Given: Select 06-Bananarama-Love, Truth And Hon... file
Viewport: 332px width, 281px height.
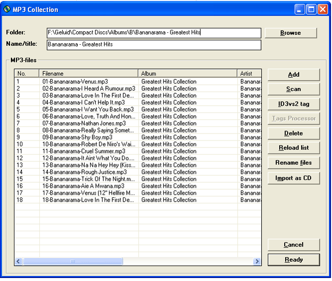Looking at the screenshot, I should pos(89,117).
